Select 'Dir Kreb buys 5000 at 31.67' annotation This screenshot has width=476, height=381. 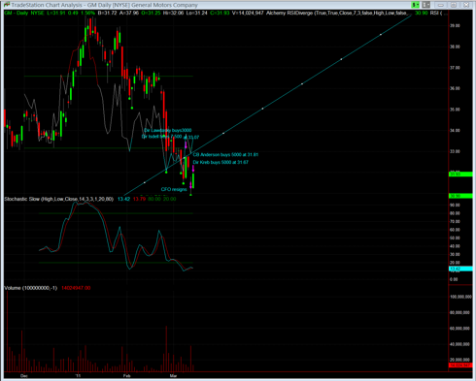(x=221, y=162)
